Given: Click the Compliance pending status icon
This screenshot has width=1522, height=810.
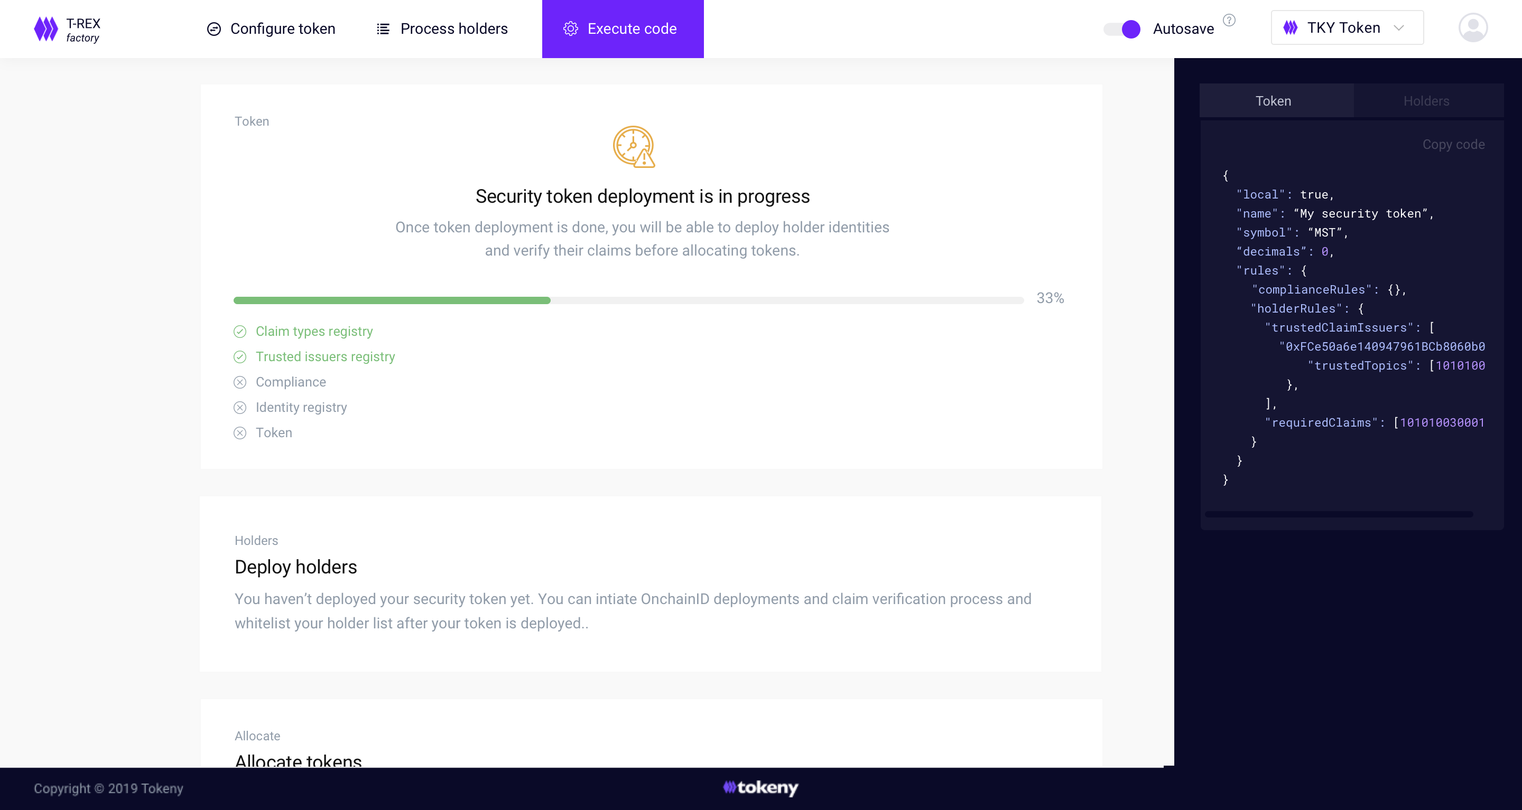Looking at the screenshot, I should (240, 383).
